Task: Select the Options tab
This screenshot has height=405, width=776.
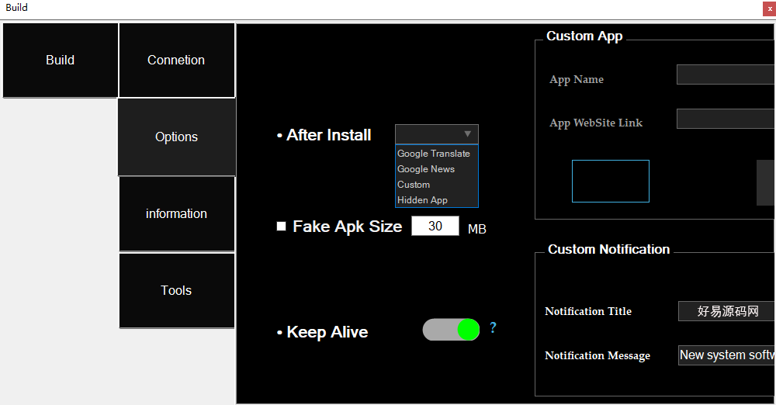Action: click(176, 137)
